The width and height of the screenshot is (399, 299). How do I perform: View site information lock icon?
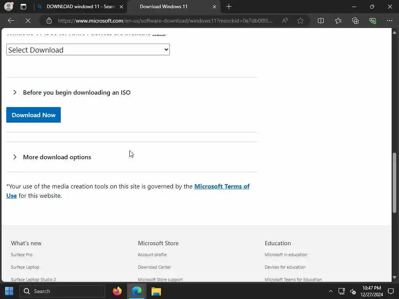click(x=49, y=21)
